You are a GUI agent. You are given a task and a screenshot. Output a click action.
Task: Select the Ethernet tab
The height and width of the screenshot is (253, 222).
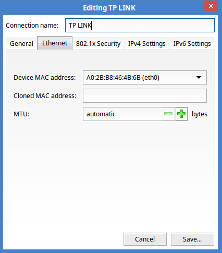[x=55, y=43]
